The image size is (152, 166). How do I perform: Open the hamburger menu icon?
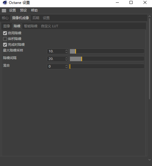click(x=4, y=11)
